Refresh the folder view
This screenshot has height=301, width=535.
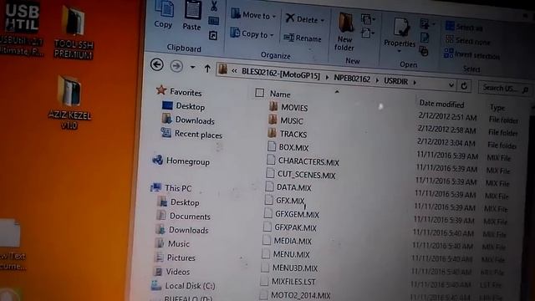point(464,86)
